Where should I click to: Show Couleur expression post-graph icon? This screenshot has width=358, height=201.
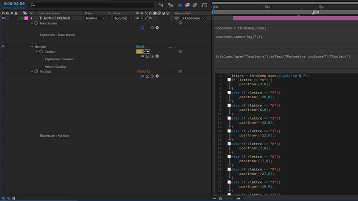tap(147, 56)
